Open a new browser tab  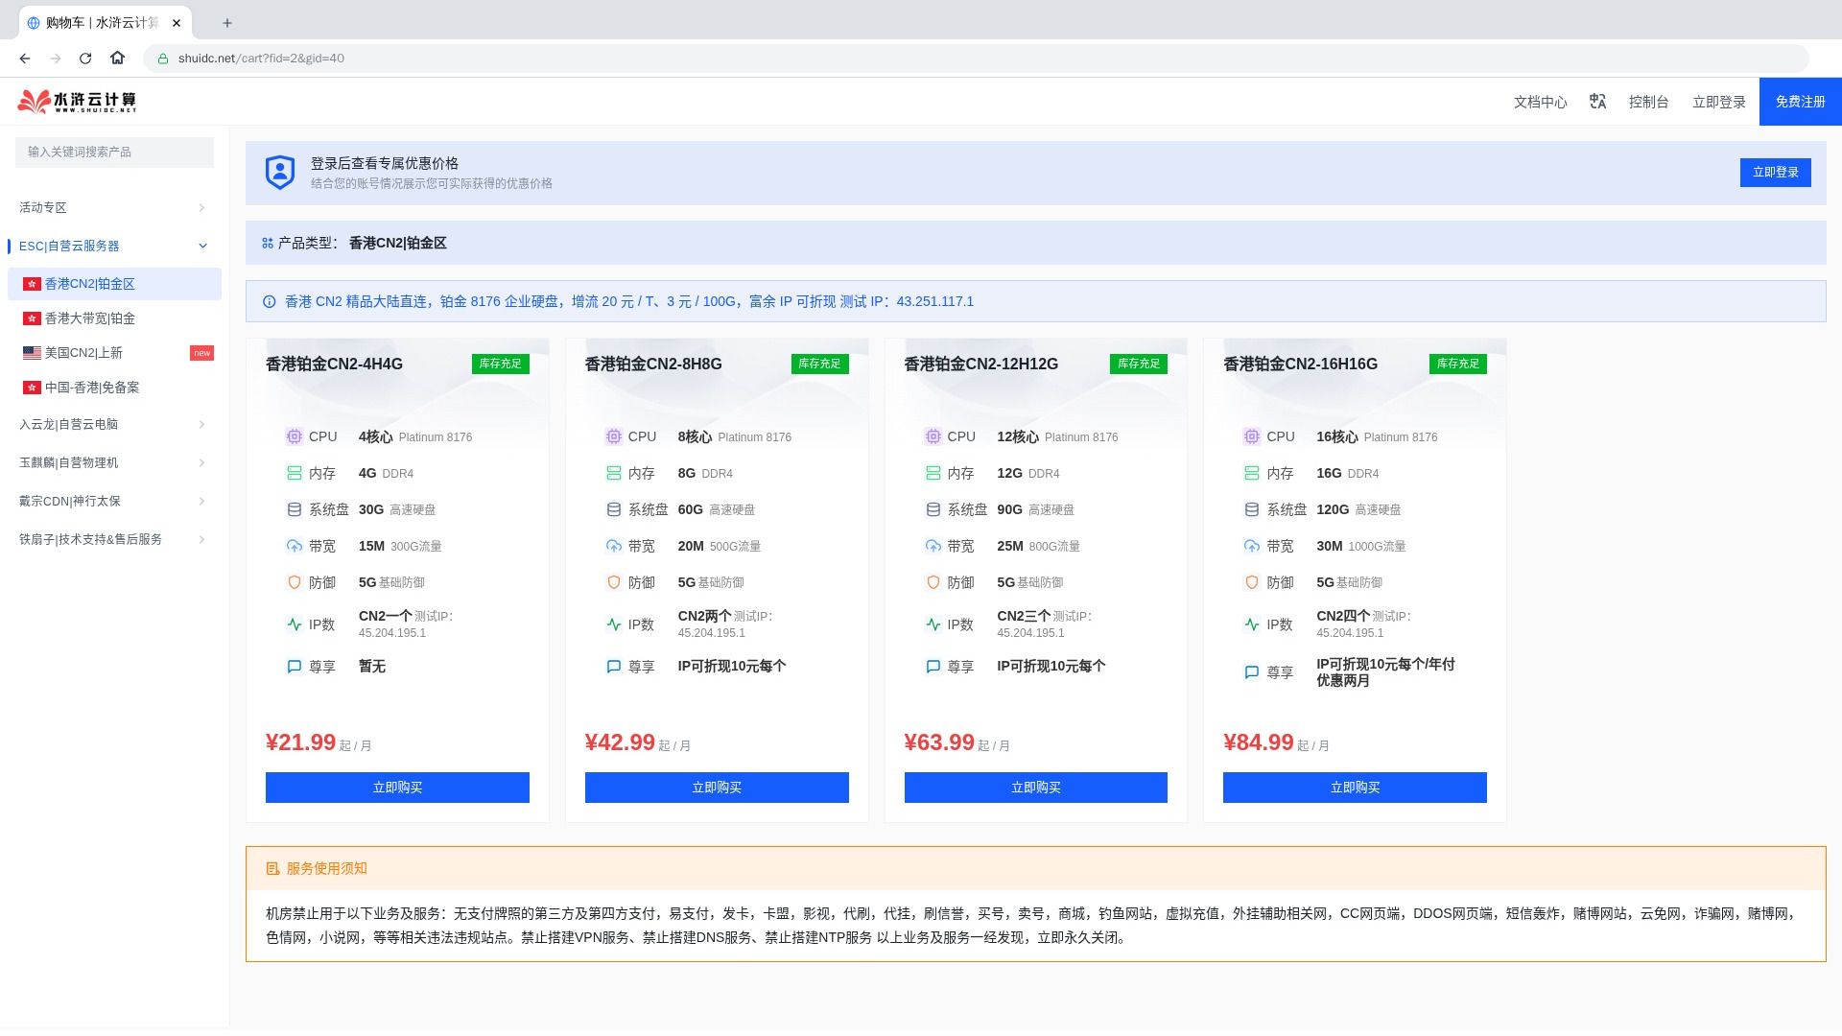coord(227,23)
